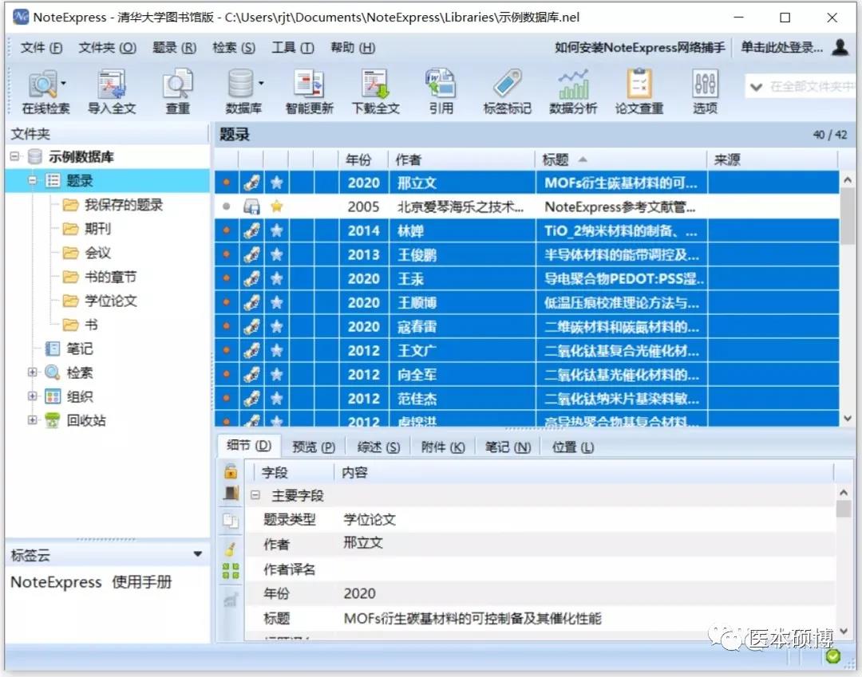This screenshot has height=677, width=862.
Task: Open the 标签云 dropdown arrow
Action: [x=198, y=554]
